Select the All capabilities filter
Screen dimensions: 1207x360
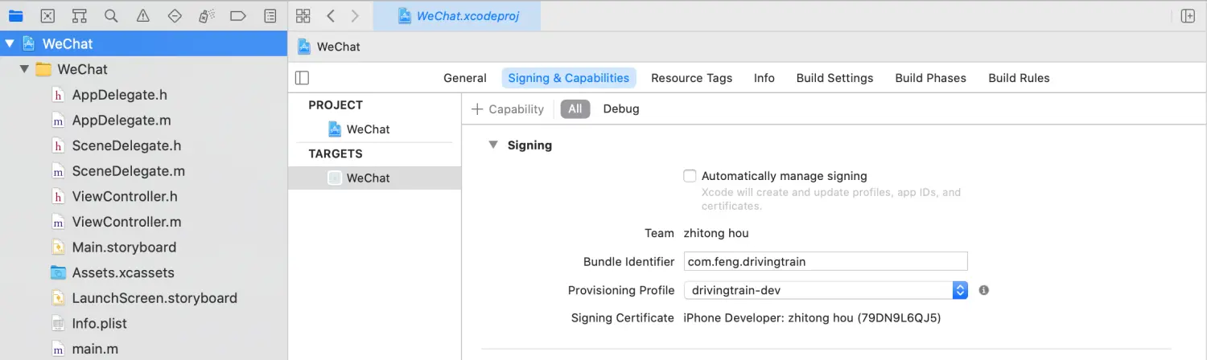pyautogui.click(x=575, y=109)
